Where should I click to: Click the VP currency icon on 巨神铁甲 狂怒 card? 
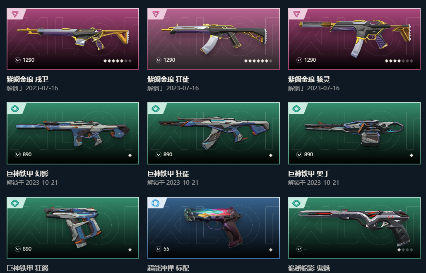coord(18,249)
